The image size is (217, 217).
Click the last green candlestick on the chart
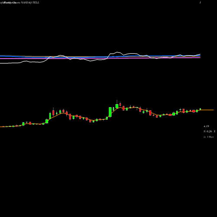(x=201, y=109)
